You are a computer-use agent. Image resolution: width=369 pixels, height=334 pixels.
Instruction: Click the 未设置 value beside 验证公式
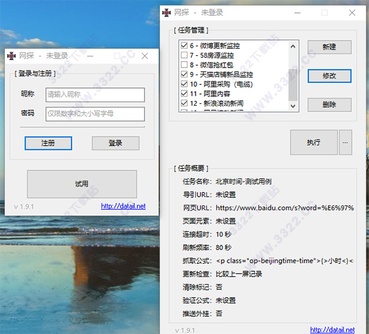coord(226,300)
